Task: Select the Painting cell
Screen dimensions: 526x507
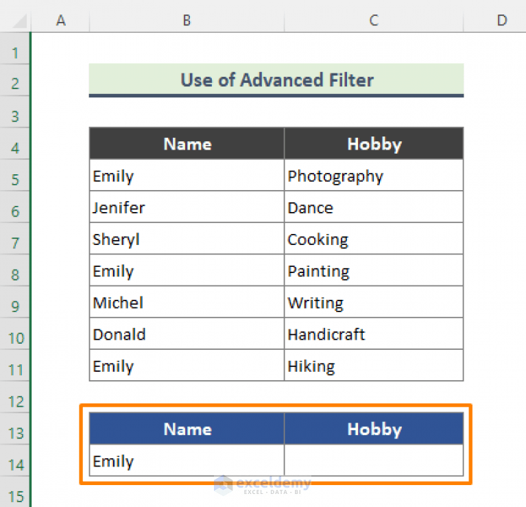Action: click(x=374, y=270)
